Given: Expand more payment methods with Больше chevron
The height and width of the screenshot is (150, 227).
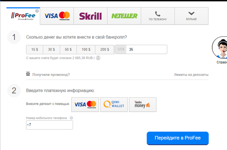Looking at the screenshot, I should (191, 16).
